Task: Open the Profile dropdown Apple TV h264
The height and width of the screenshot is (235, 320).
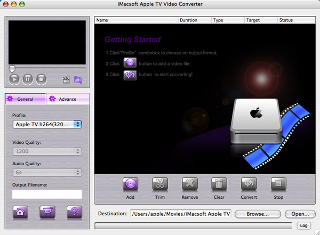Action: click(x=47, y=125)
